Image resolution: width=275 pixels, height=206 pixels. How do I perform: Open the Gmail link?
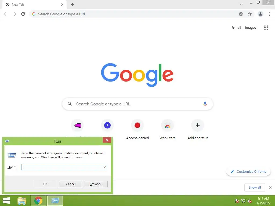(236, 28)
